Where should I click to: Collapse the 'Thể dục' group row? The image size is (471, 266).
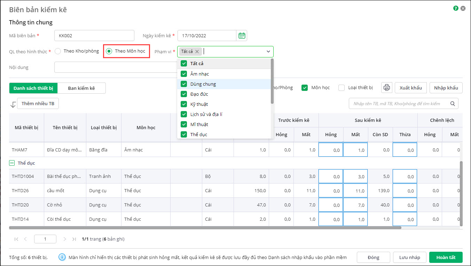[x=12, y=163]
